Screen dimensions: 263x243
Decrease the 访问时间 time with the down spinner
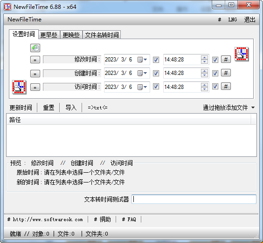point(204,89)
